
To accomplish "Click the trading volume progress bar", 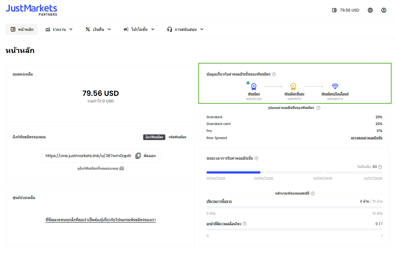I will point(294,207).
